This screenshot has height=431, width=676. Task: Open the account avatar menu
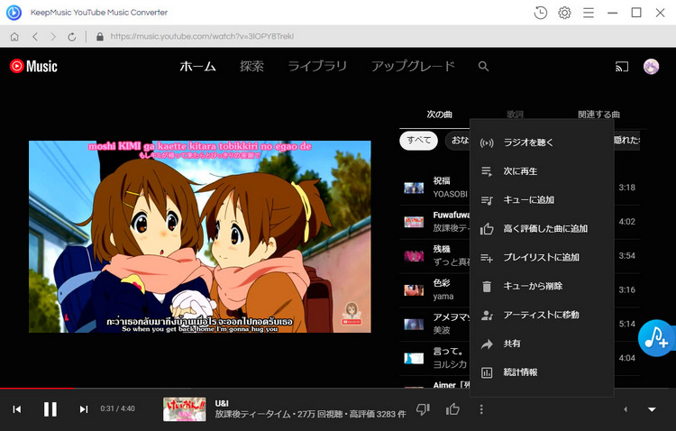pyautogui.click(x=651, y=67)
